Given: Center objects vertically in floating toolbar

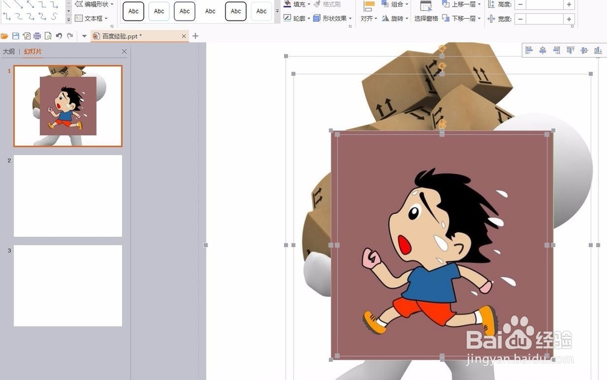Looking at the screenshot, I should click(x=584, y=50).
